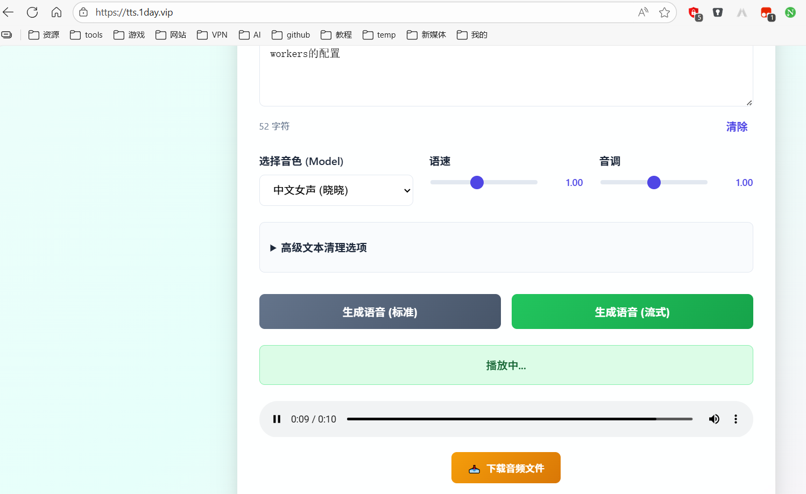
Task: Open the browser home page
Action: (x=56, y=12)
